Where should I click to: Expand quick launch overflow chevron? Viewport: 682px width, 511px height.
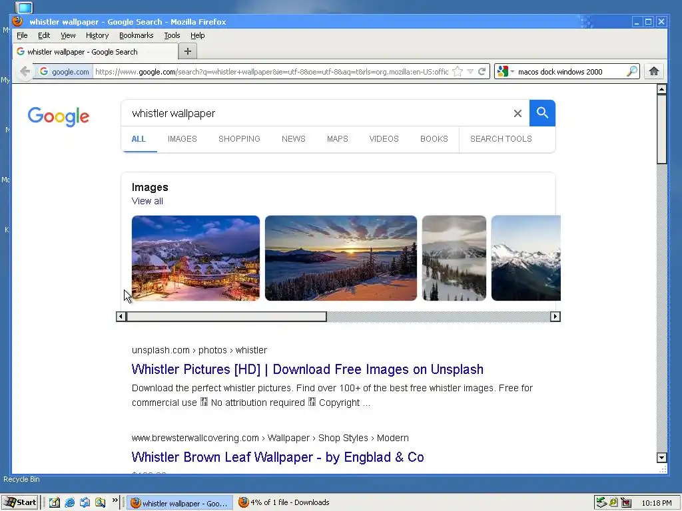tap(115, 500)
